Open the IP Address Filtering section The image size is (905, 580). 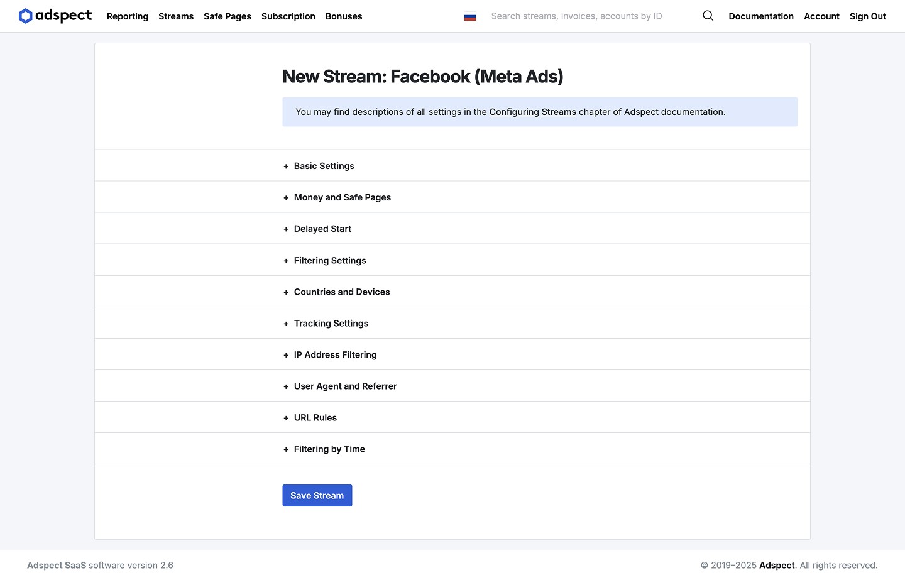click(x=335, y=354)
